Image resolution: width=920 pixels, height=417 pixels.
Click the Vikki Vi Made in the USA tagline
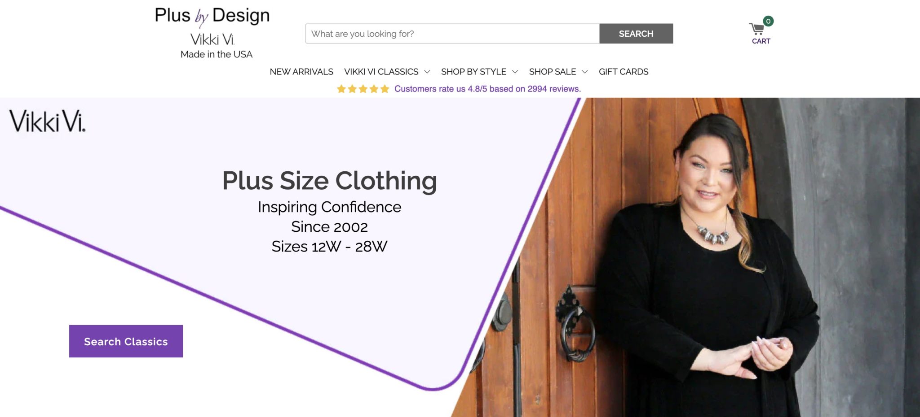(216, 46)
